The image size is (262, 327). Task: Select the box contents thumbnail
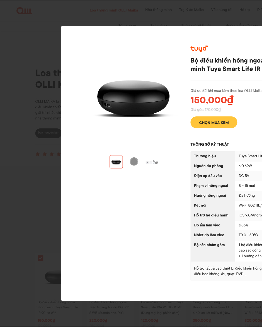152,162
